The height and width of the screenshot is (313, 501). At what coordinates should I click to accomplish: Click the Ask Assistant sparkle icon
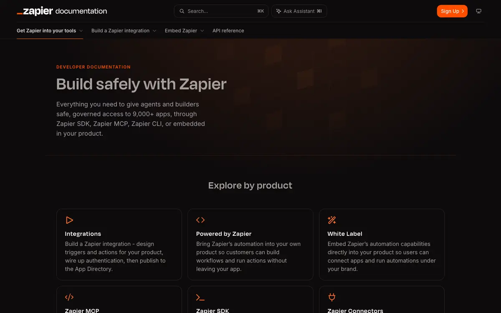point(278,11)
